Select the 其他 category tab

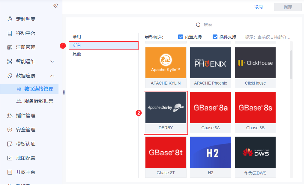(77, 54)
